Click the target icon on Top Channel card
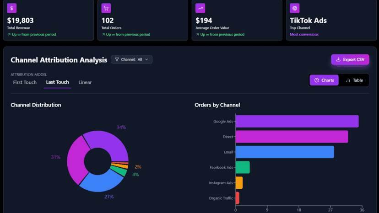Screen dimensions: 379x213 [294, 8]
